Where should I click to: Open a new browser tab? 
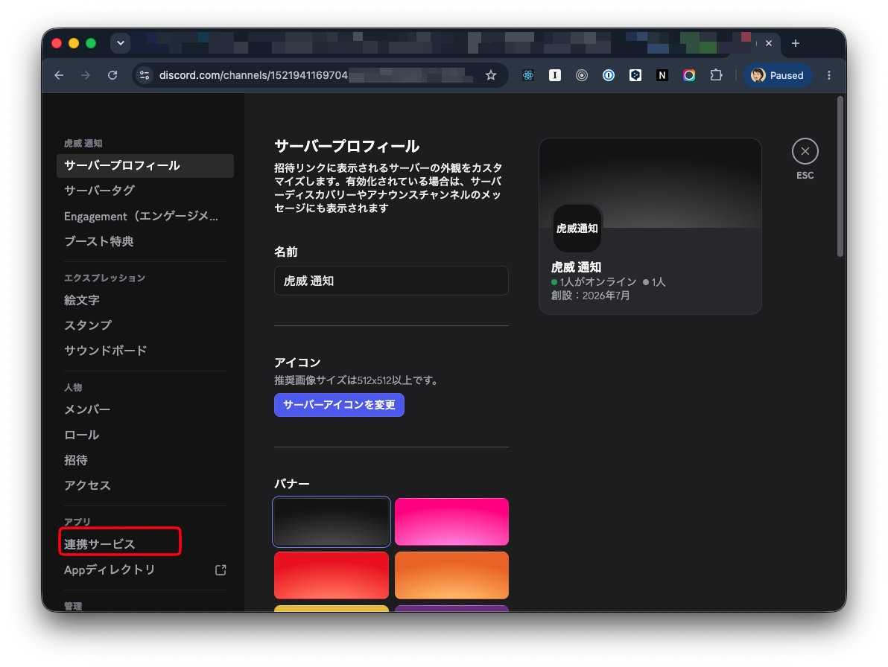[x=795, y=44]
